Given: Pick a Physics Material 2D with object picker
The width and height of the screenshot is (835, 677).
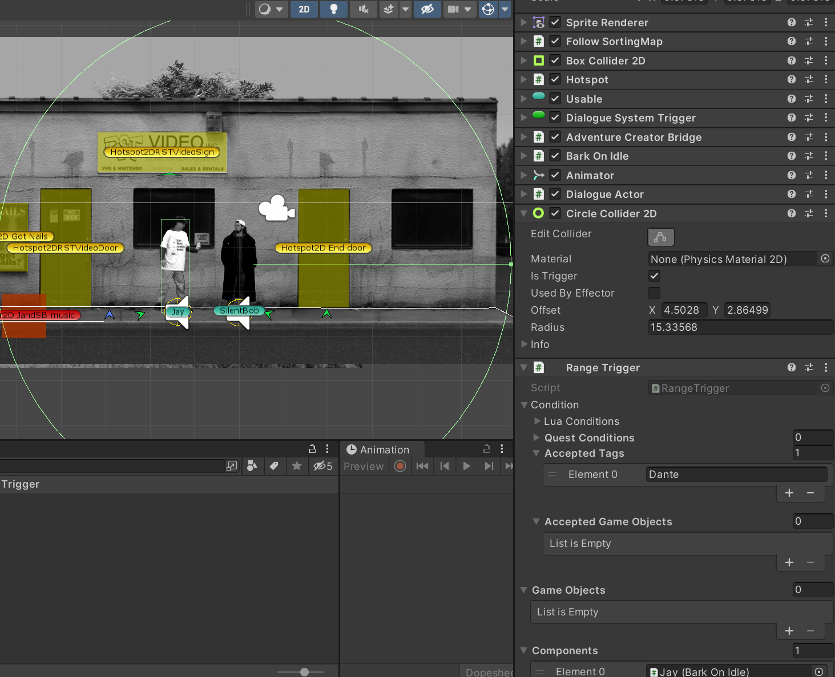Looking at the screenshot, I should click(x=825, y=259).
